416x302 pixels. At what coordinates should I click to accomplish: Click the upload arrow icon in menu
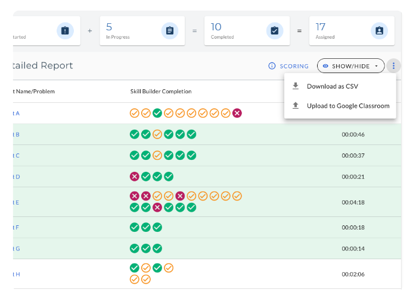pyautogui.click(x=296, y=106)
